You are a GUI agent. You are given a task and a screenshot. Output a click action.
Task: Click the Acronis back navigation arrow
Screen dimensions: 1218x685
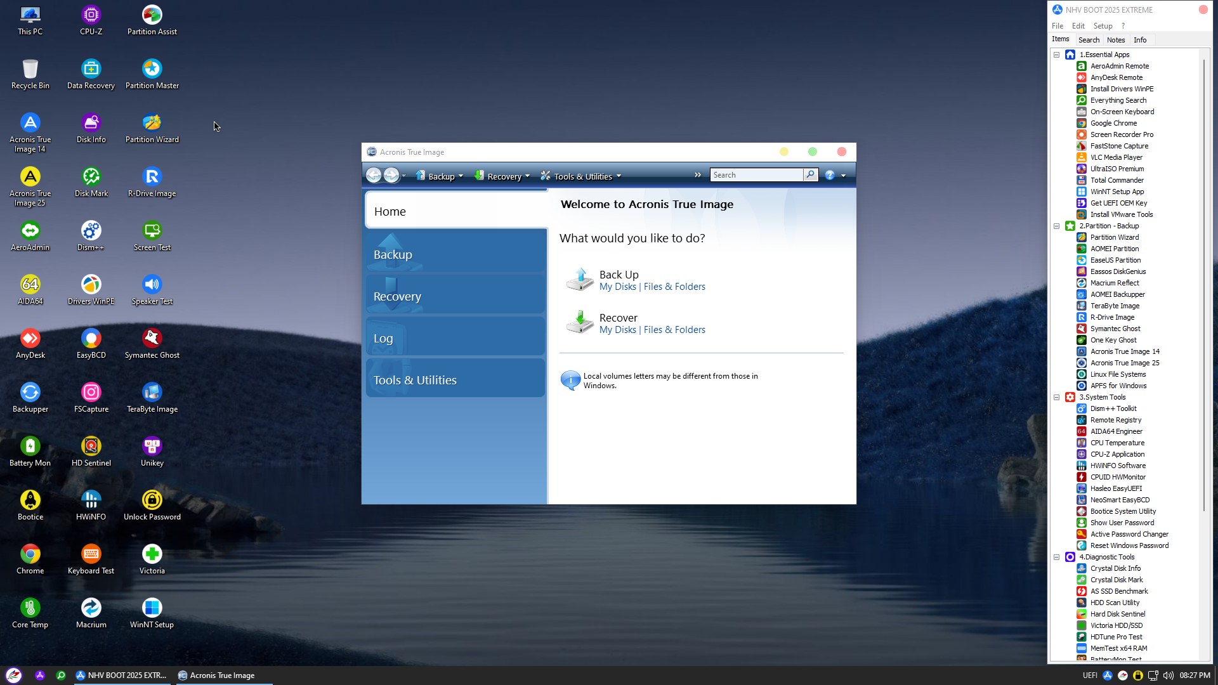point(374,176)
